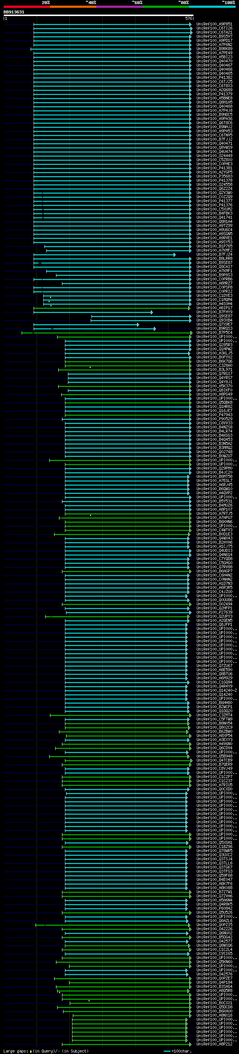
Task: Select hit label UniRef100_Q6T8C6
Action: pos(214,123)
